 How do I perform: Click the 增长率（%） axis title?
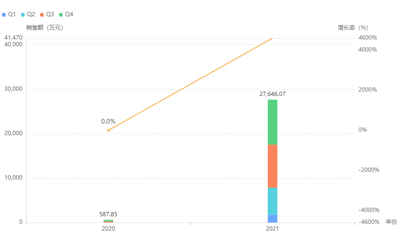point(353,28)
